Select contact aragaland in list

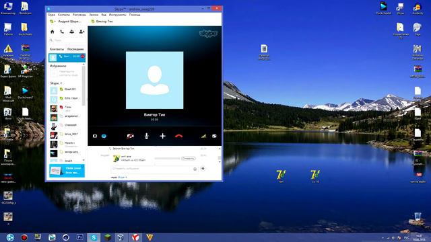click(66, 116)
